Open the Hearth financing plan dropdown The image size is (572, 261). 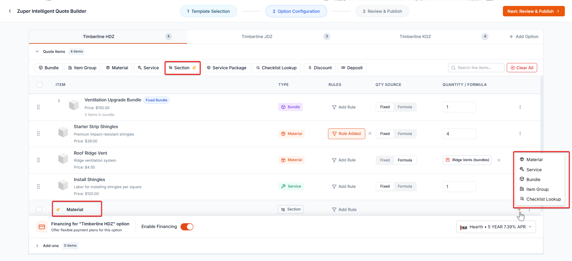click(496, 227)
